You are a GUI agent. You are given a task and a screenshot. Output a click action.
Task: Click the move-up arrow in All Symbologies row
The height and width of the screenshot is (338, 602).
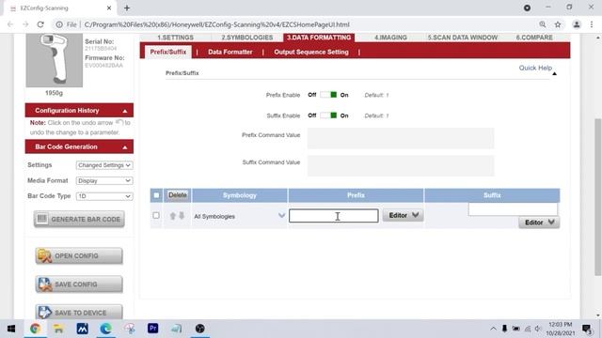173,216
